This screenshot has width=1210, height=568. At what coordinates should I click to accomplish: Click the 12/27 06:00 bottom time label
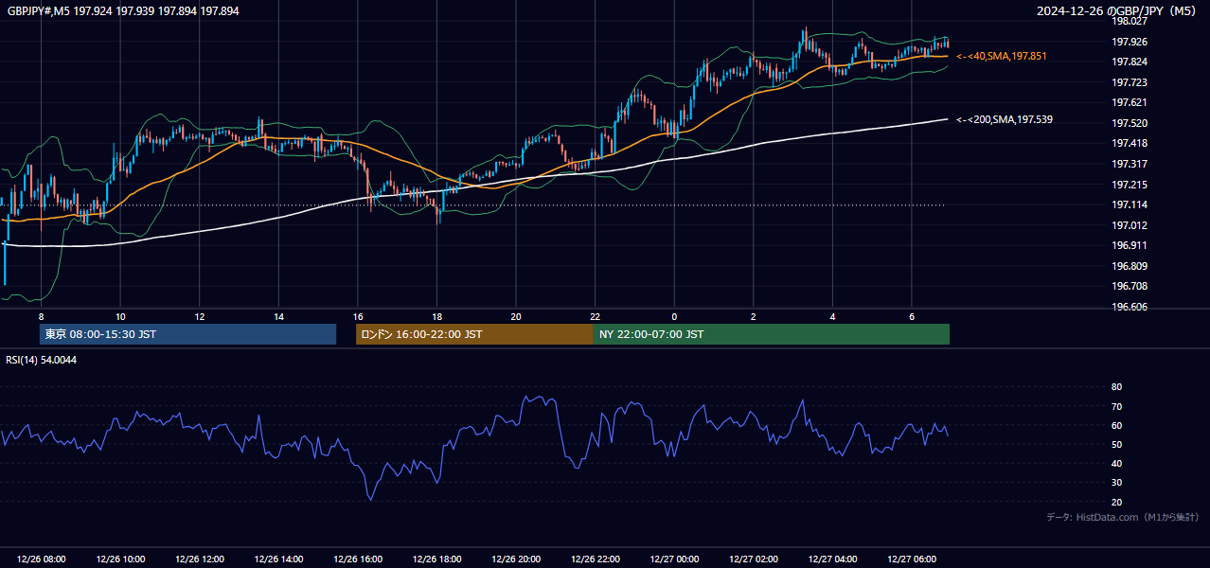[x=912, y=559]
